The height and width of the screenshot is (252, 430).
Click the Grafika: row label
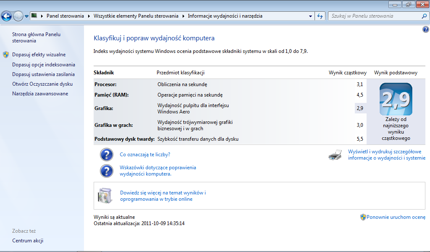coord(104,108)
